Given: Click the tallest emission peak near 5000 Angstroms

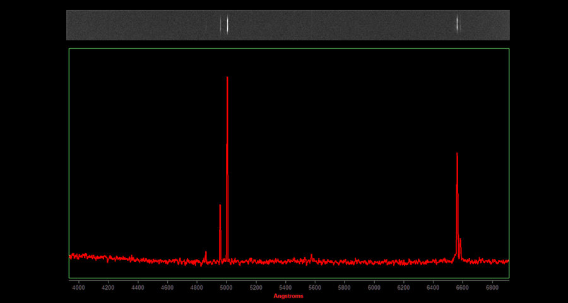Looking at the screenshot, I should pos(227,79).
